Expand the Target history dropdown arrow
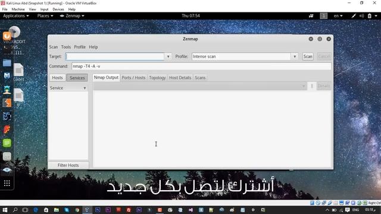The height and width of the screenshot is (214, 381). coord(168,56)
